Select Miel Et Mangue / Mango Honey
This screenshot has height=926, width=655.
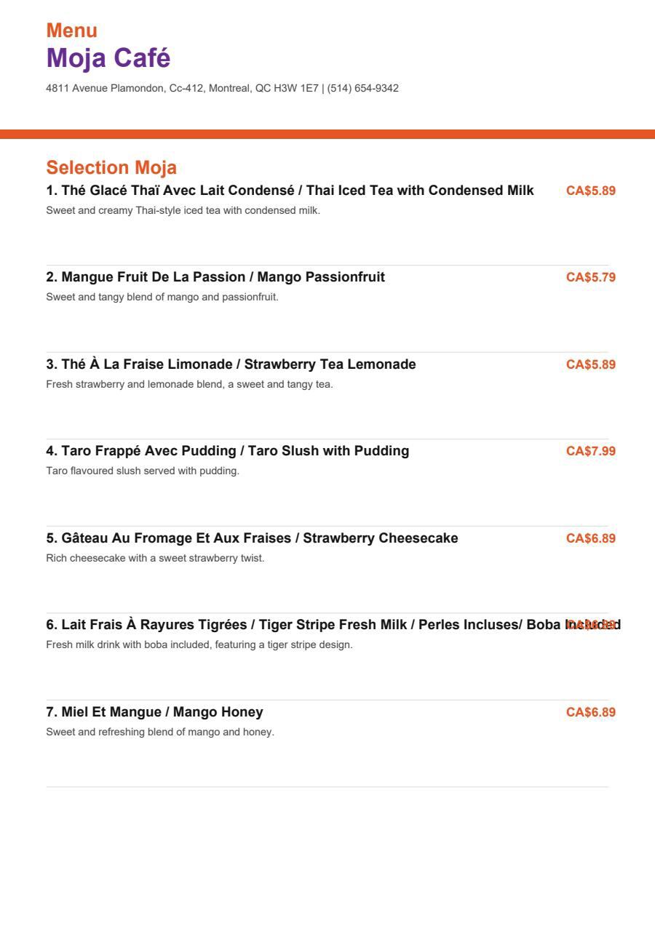(x=155, y=712)
